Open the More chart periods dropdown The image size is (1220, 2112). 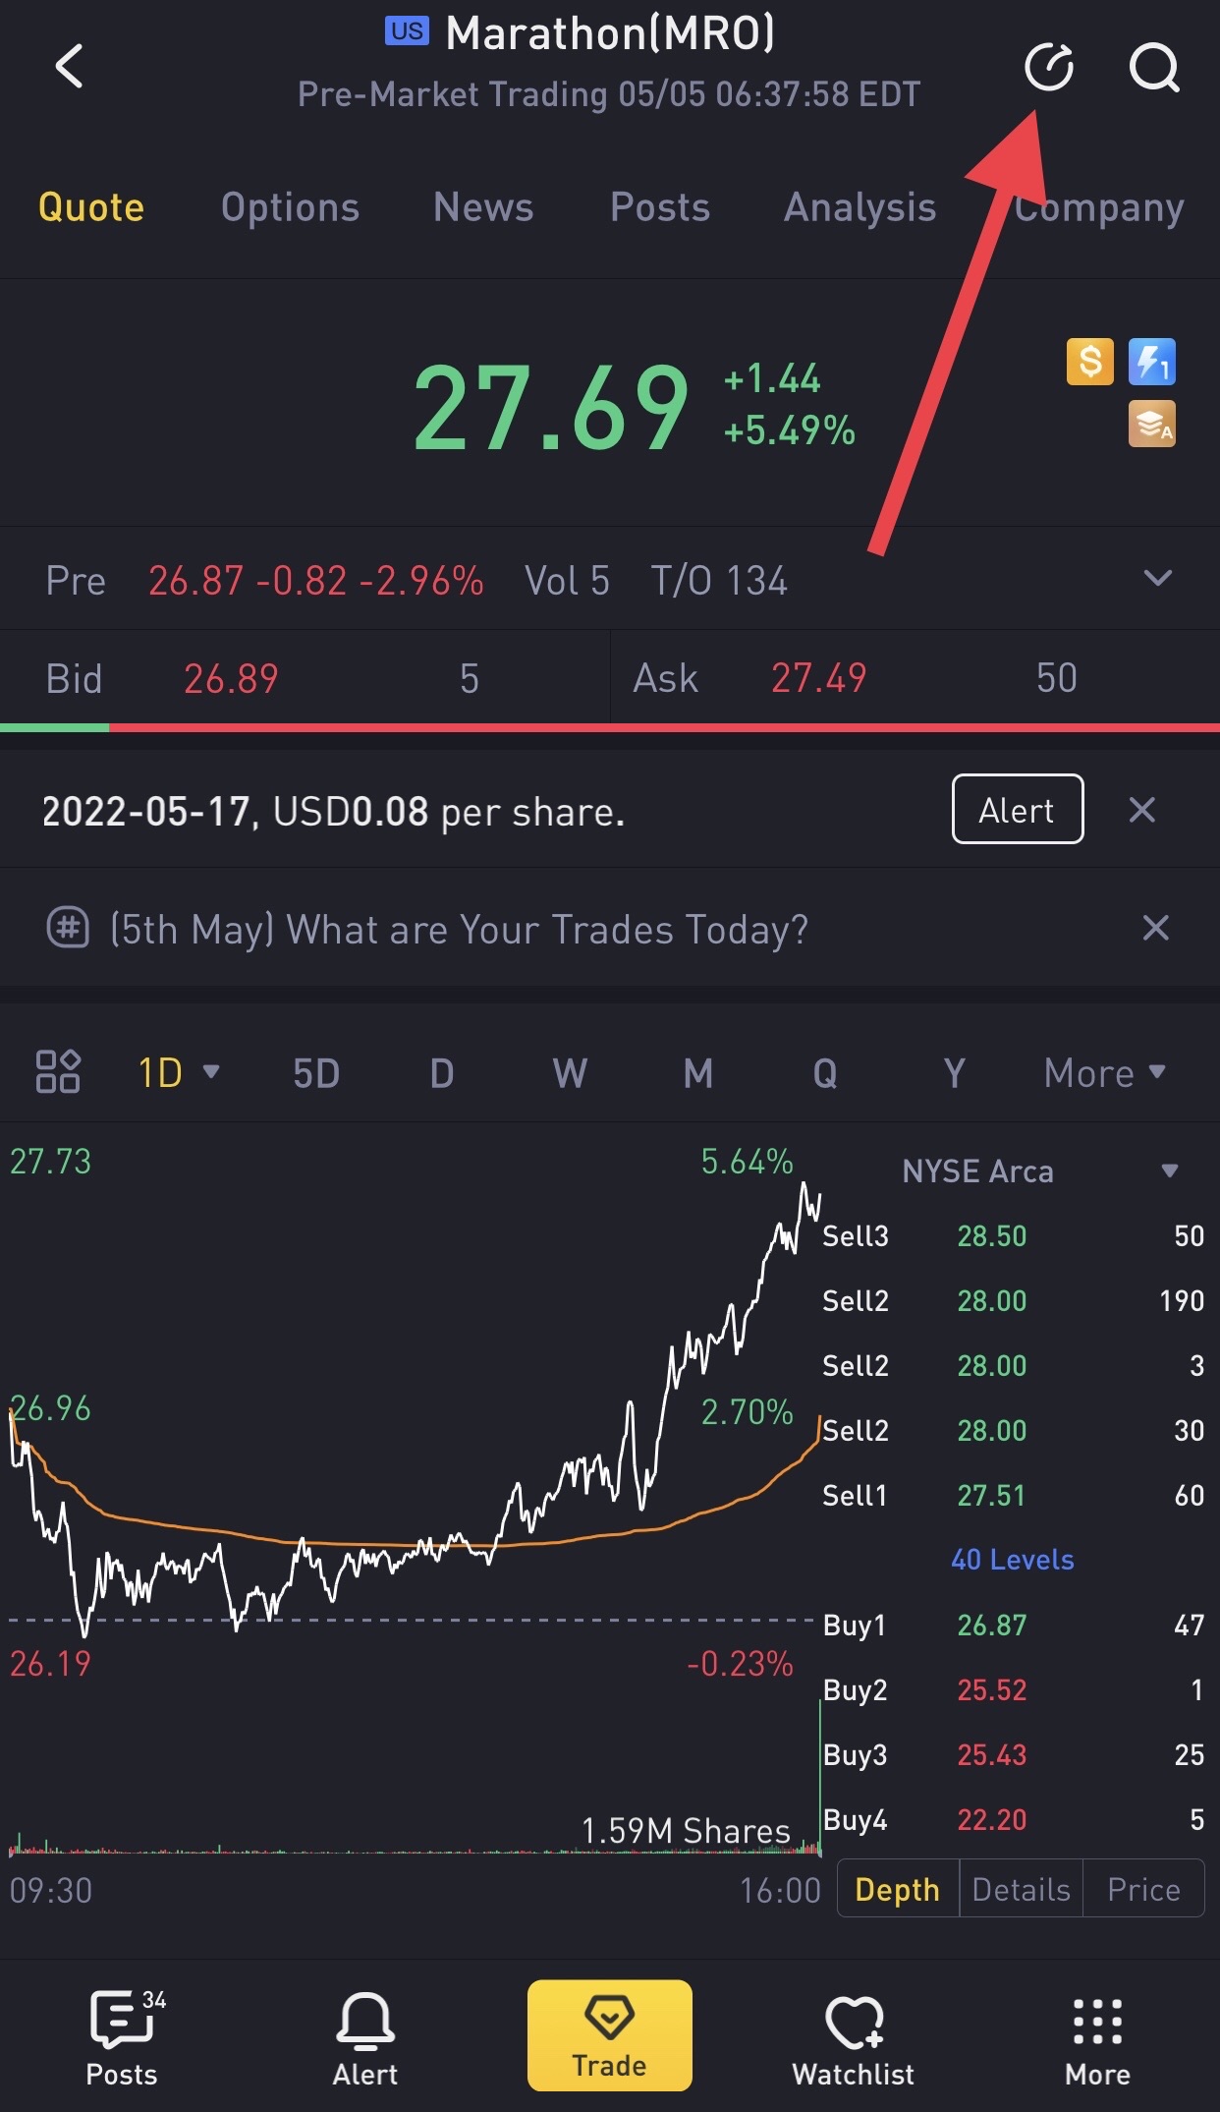click(x=1105, y=1072)
